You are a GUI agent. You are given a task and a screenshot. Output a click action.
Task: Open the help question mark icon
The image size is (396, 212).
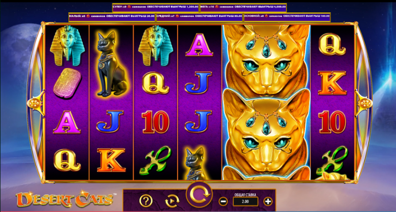point(146,201)
